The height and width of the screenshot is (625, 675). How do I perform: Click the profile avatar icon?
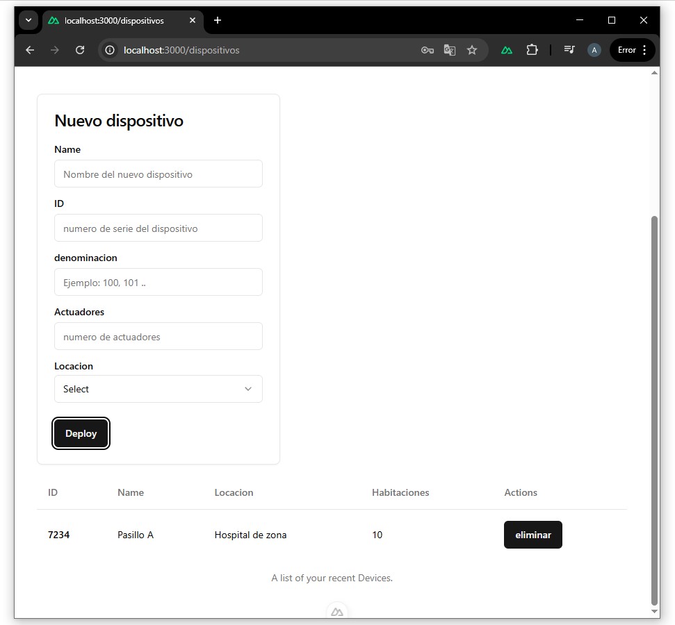click(594, 50)
